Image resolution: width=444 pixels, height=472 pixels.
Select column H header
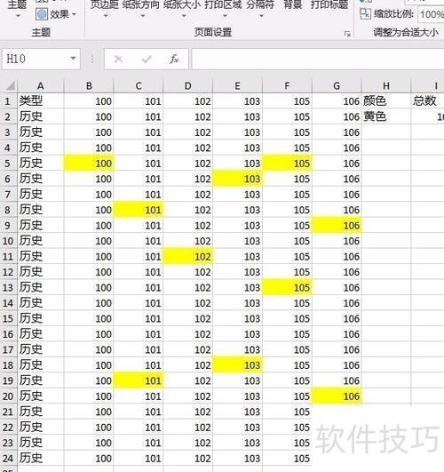(x=386, y=86)
